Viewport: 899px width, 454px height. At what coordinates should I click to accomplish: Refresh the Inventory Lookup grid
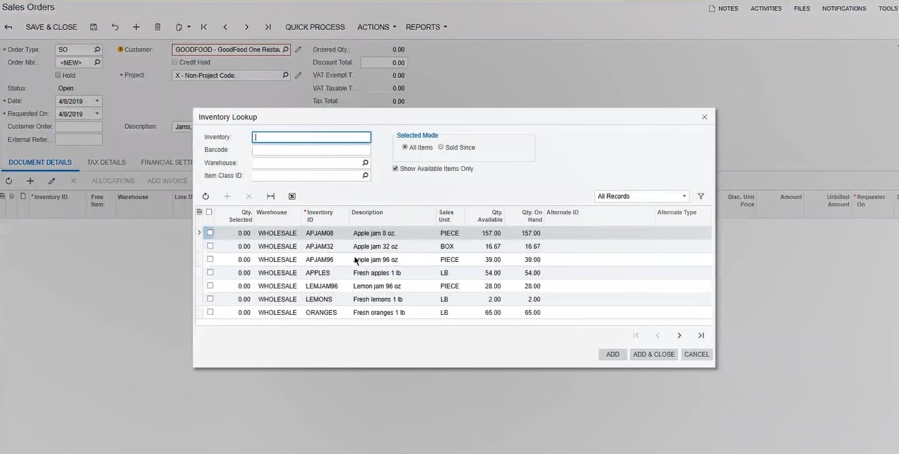(205, 196)
